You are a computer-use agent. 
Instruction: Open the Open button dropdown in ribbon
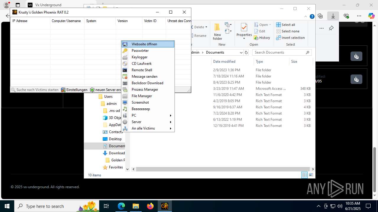270,25
